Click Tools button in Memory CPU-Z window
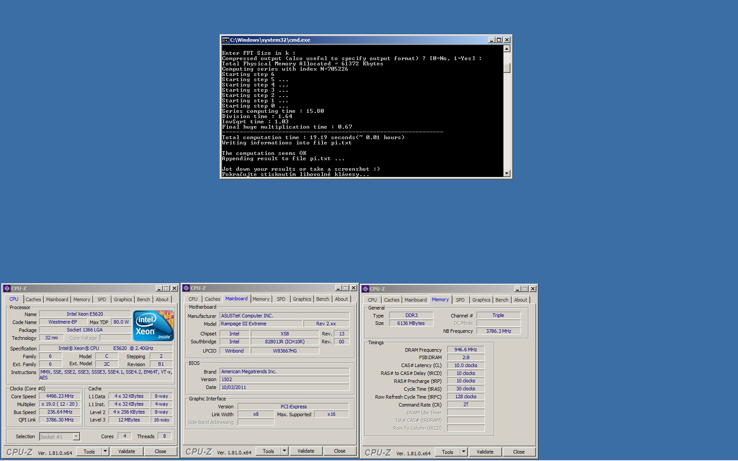Viewport: 738px width, 461px height. point(448,452)
